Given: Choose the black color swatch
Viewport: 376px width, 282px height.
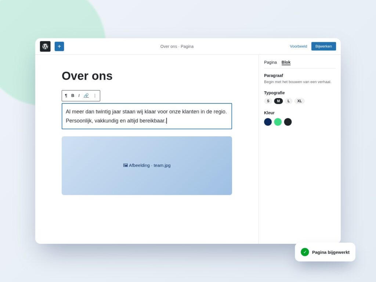Looking at the screenshot, I should point(288,122).
